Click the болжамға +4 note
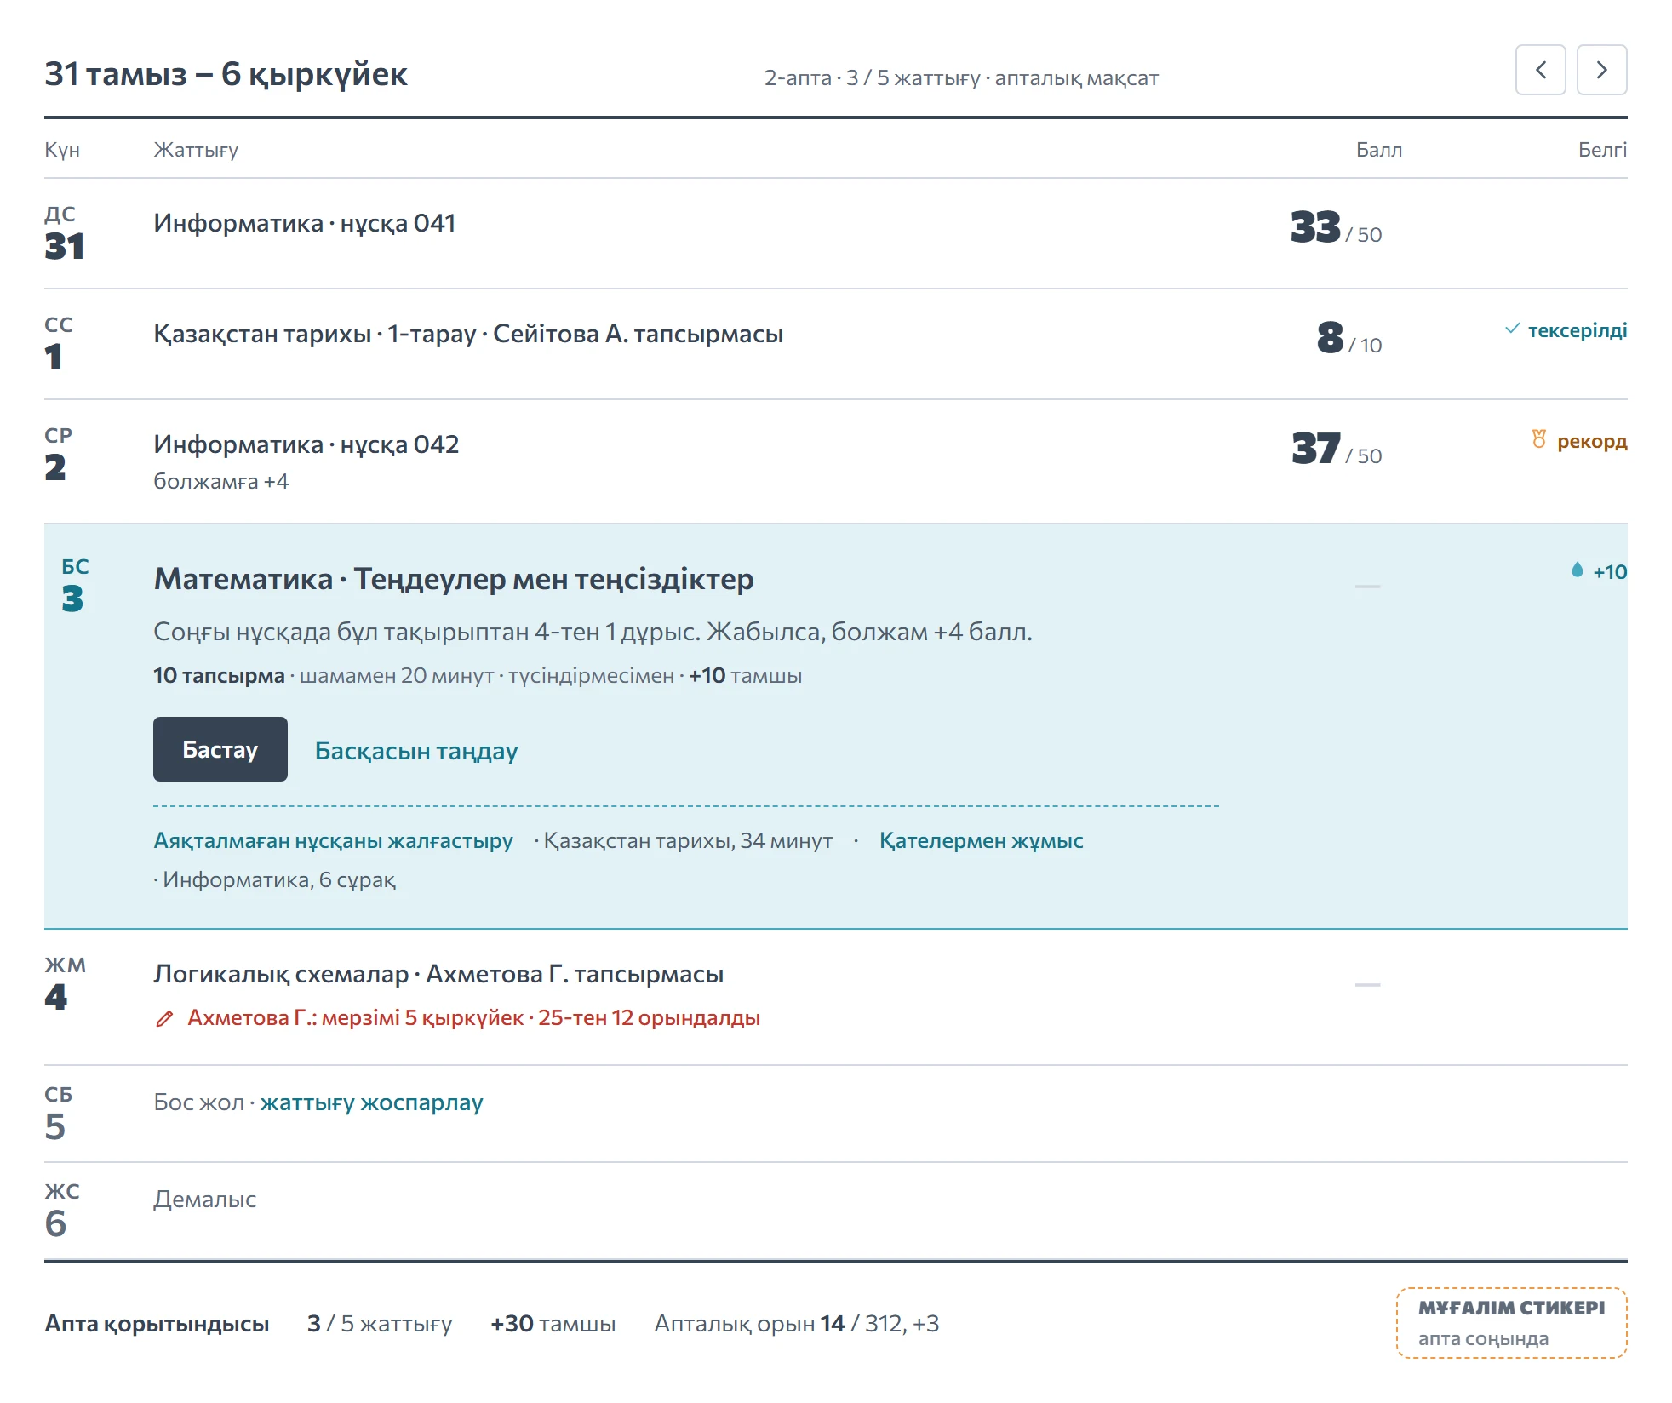The width and height of the screenshot is (1672, 1403). (x=221, y=482)
